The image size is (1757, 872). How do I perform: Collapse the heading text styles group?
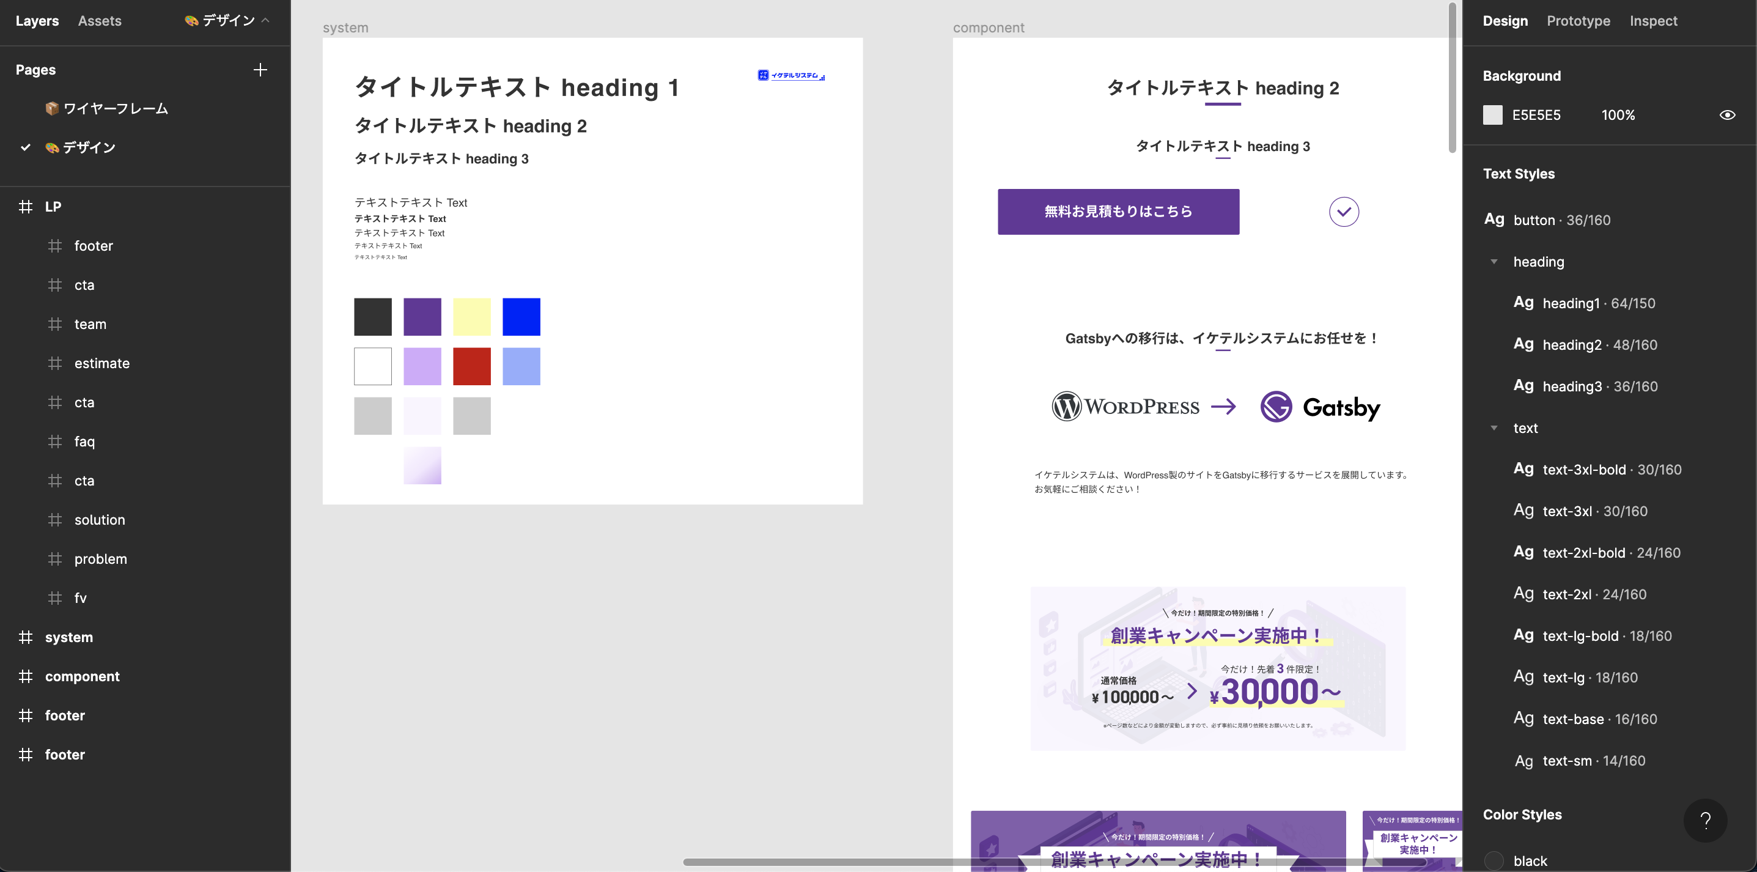tap(1494, 261)
